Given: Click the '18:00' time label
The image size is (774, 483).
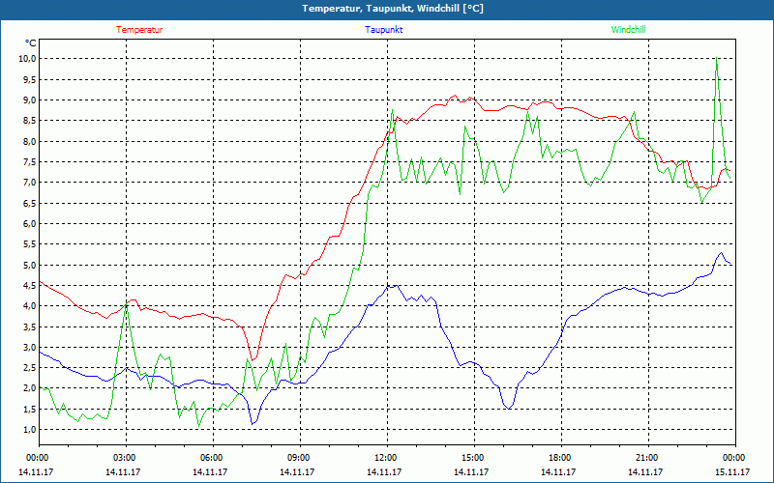Looking at the screenshot, I should [561, 458].
